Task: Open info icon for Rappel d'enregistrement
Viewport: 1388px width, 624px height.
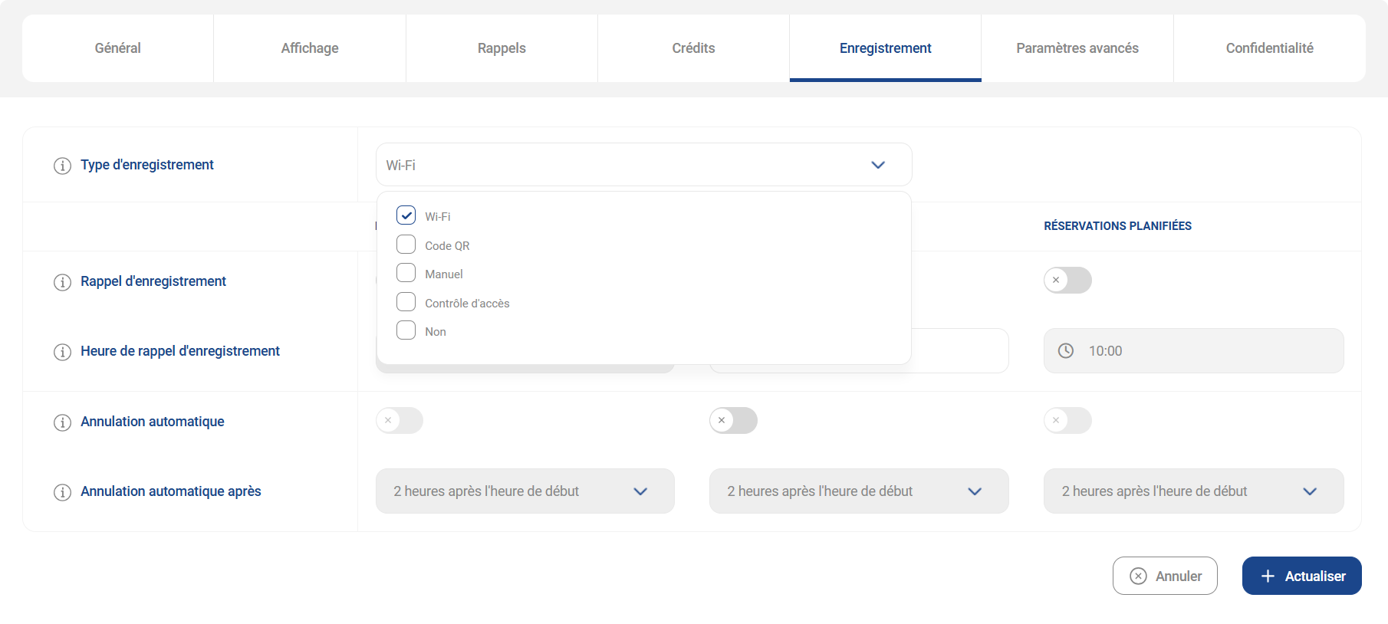Action: pyautogui.click(x=62, y=282)
